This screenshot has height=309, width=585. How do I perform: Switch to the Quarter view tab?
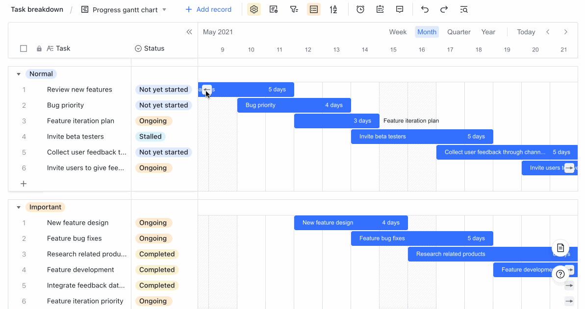[458, 32]
